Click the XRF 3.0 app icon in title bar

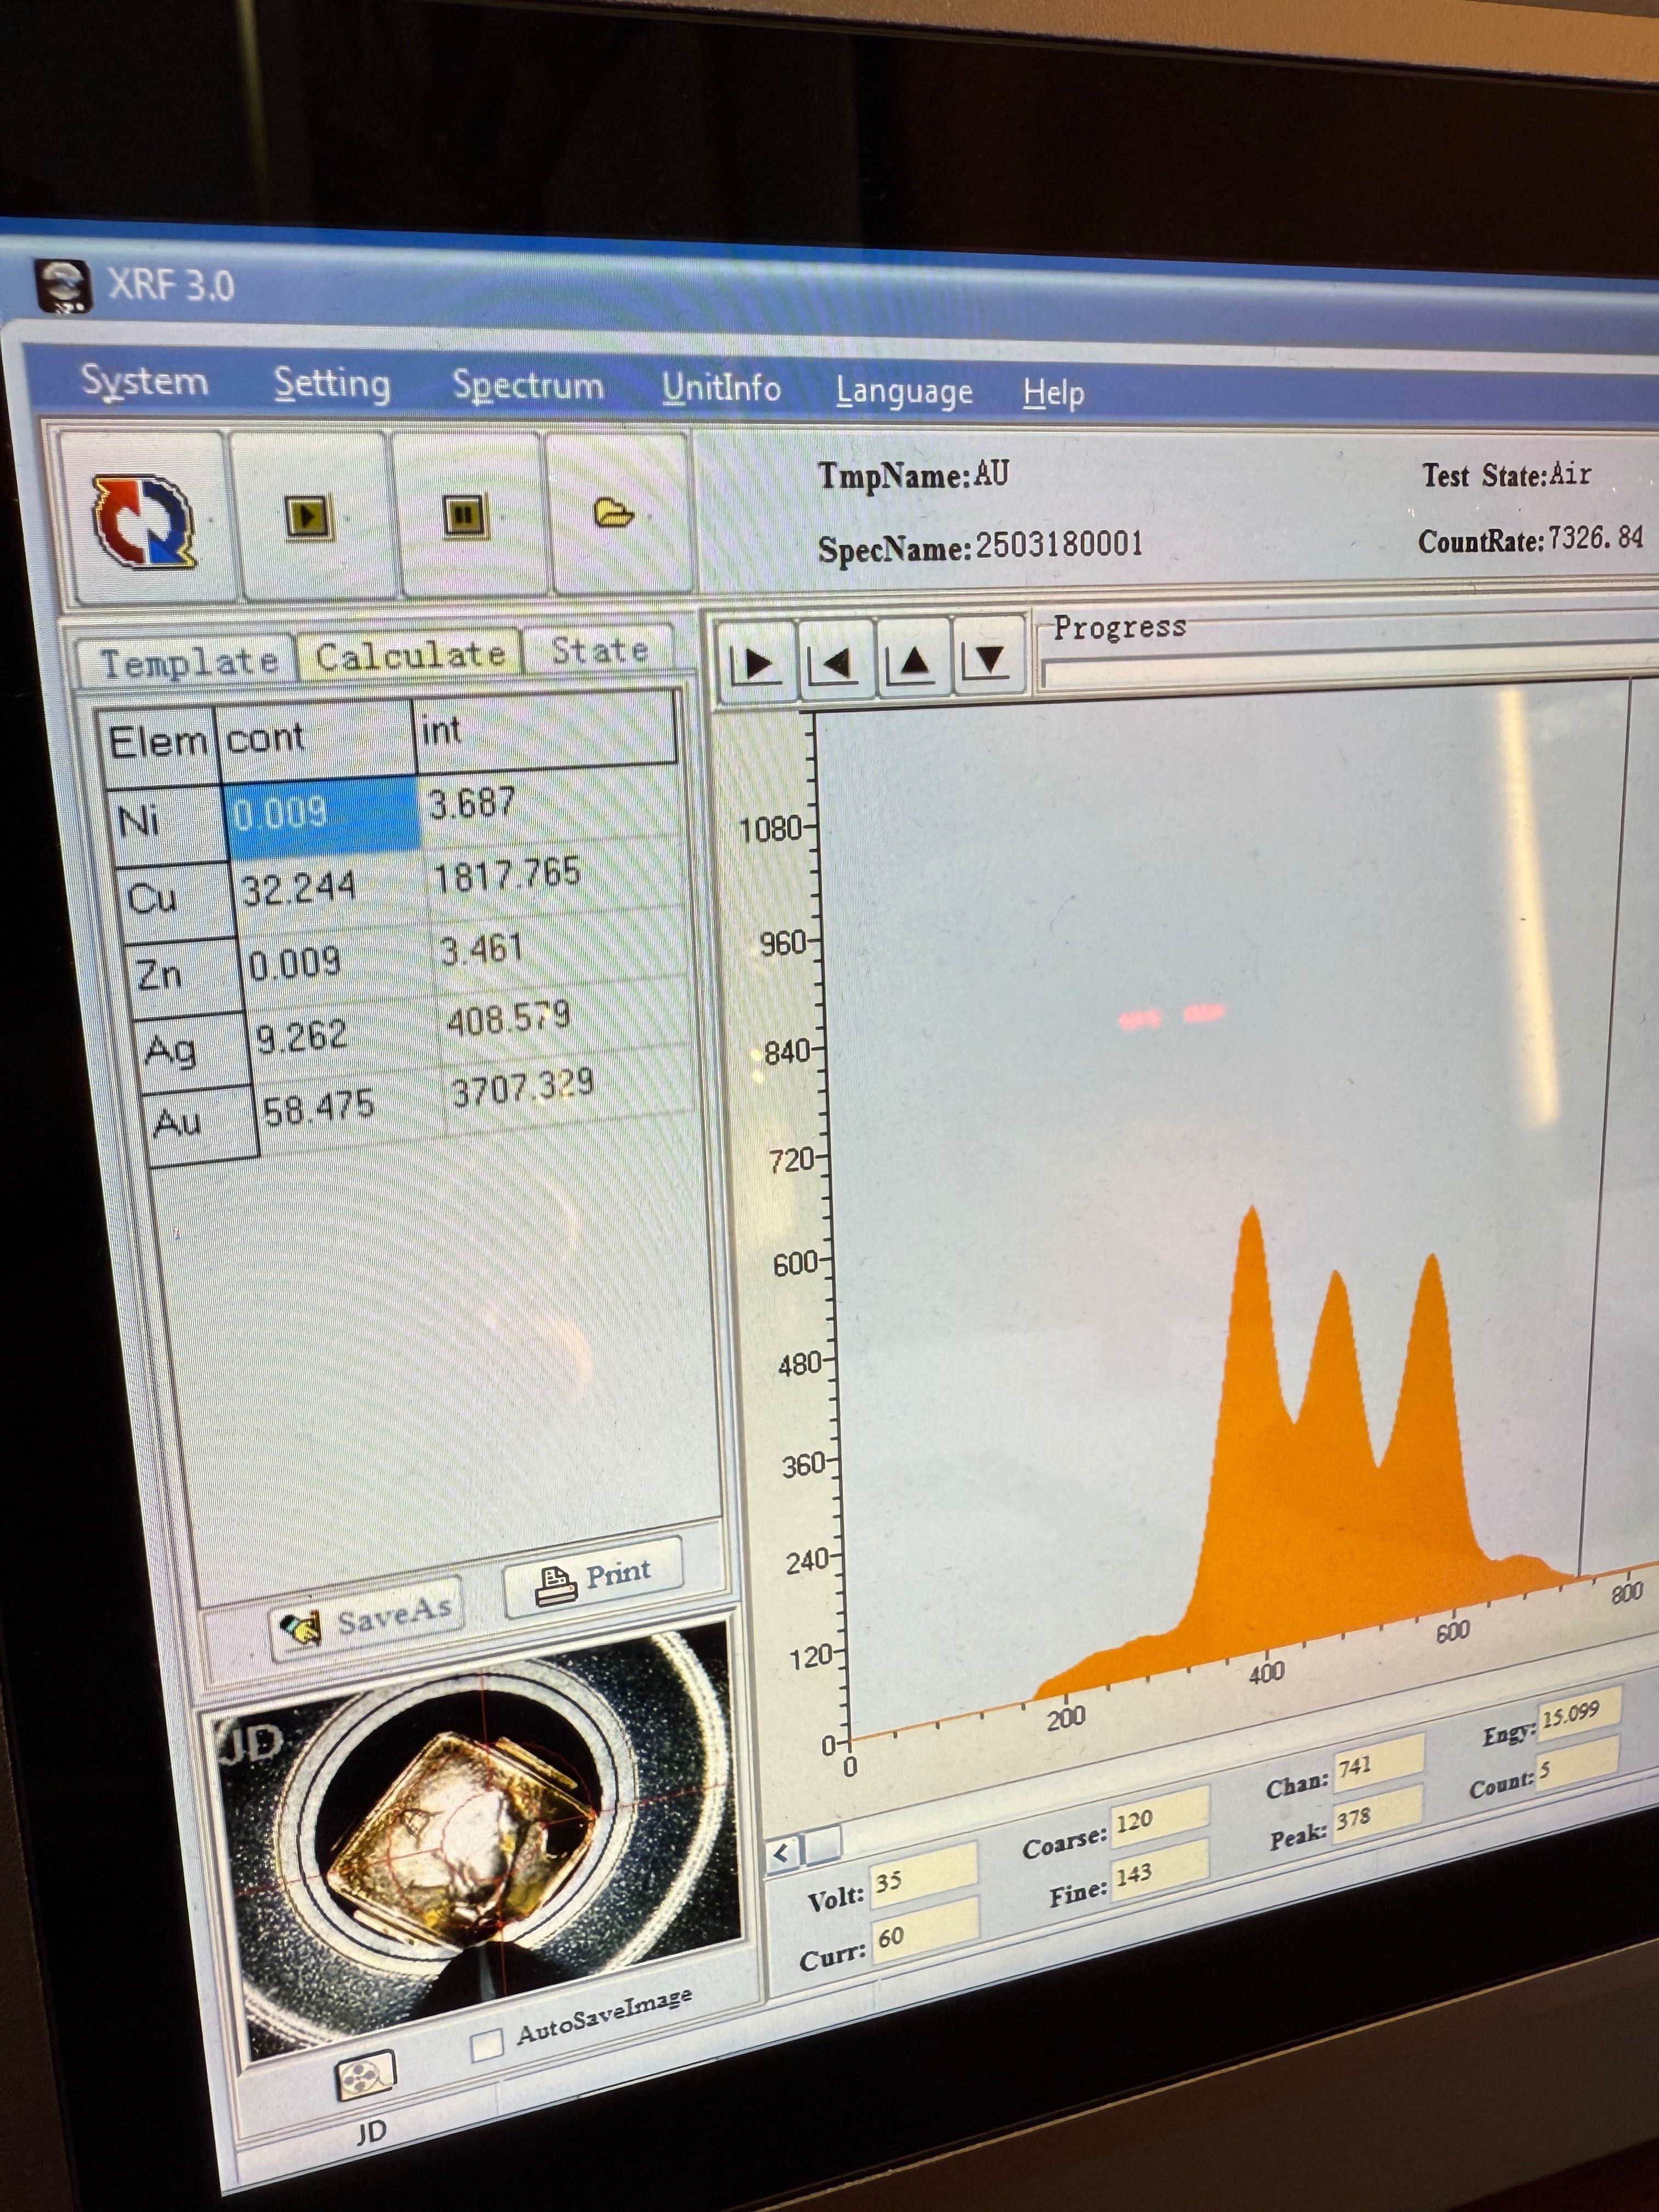coord(63,286)
